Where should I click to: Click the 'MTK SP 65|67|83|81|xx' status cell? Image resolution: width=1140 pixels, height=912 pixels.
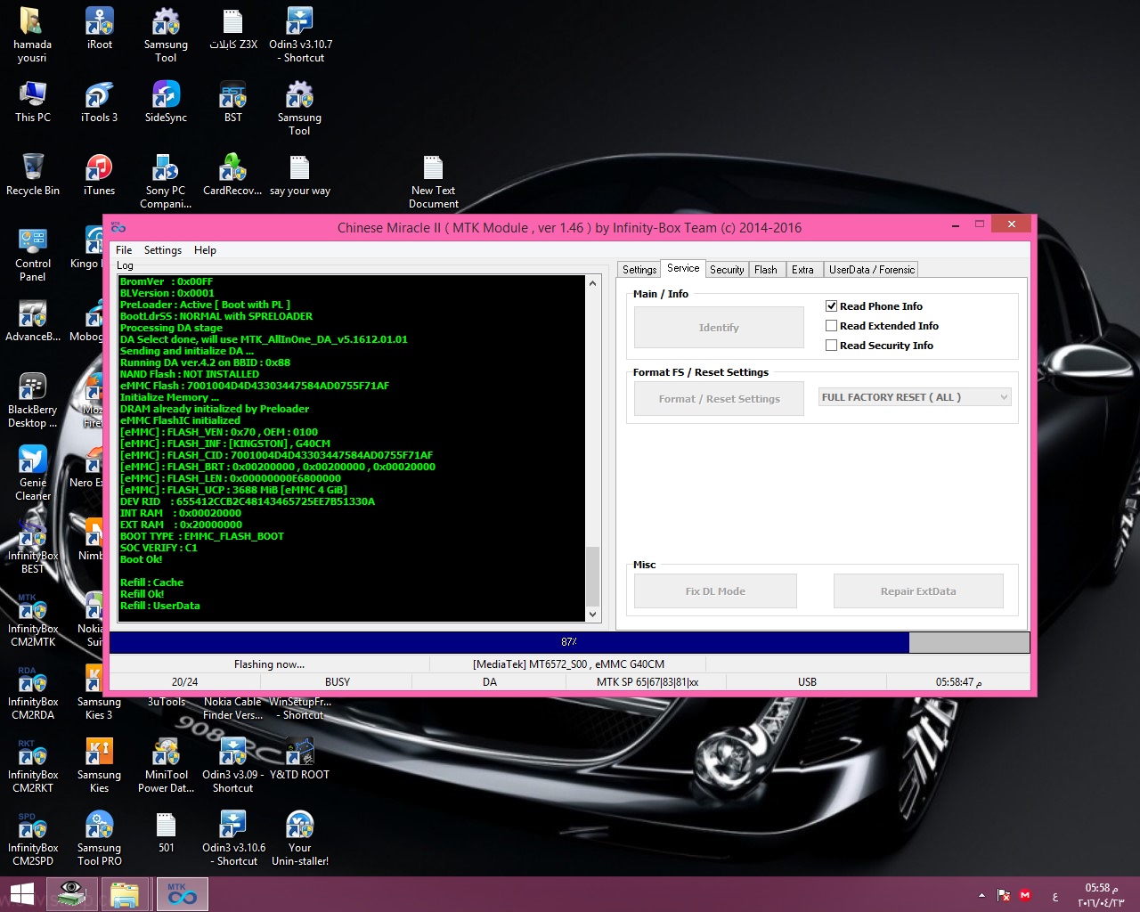point(647,682)
